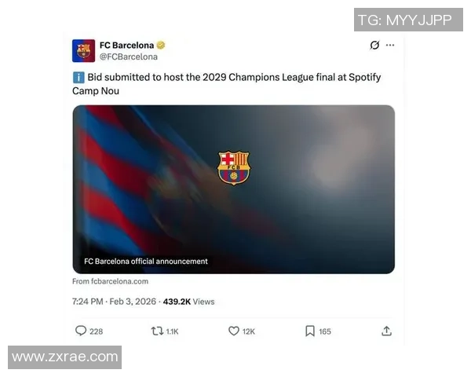Click the share upload icon
Image resolution: width=471 pixels, height=377 pixels.
pyautogui.click(x=386, y=331)
